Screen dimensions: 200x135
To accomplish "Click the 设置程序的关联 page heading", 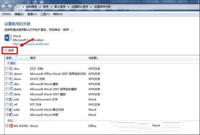I will point(17,24).
